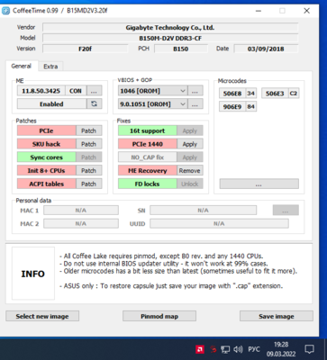Open the notification center icon
327x360 pixels.
309,349
